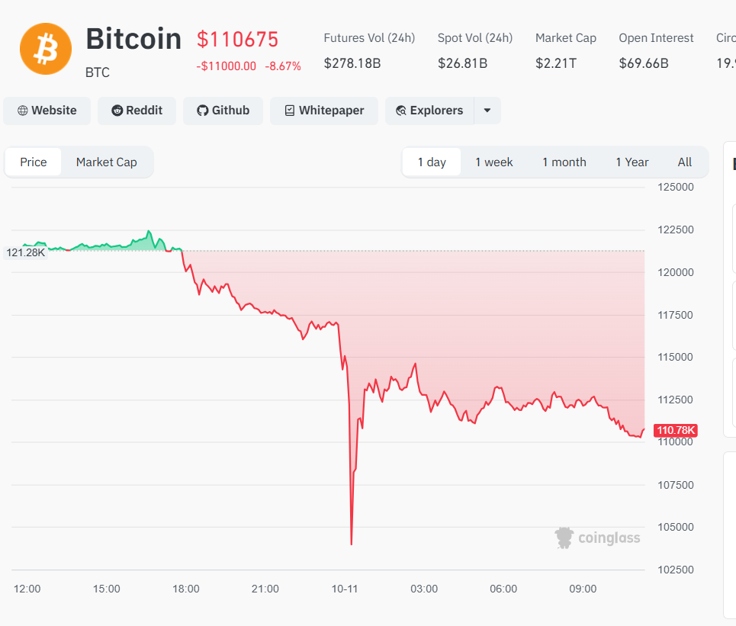Click the 110.78K current price label
736x626 pixels.
tap(675, 431)
